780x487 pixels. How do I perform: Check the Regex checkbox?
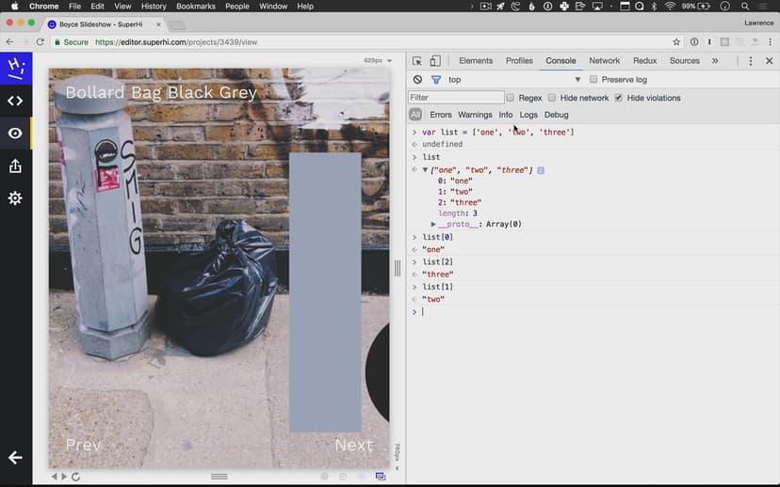511,98
